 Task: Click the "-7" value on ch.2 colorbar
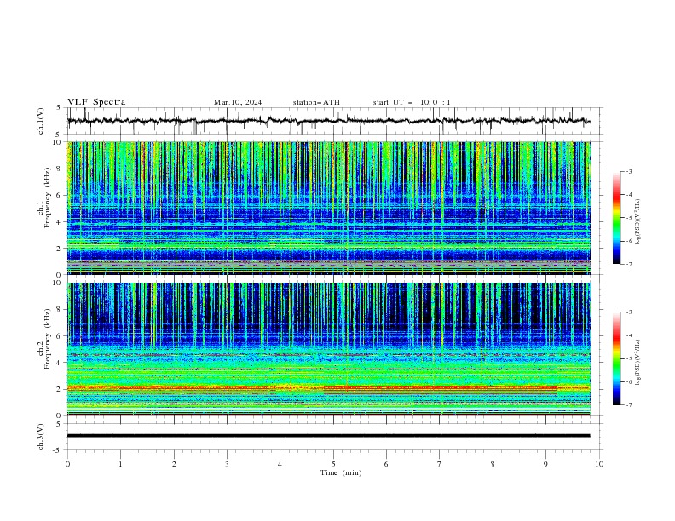pyautogui.click(x=628, y=405)
